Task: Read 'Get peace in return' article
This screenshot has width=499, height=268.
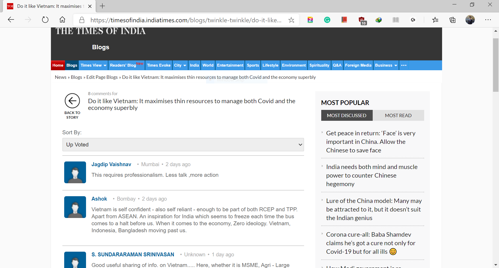Action: 371,142
